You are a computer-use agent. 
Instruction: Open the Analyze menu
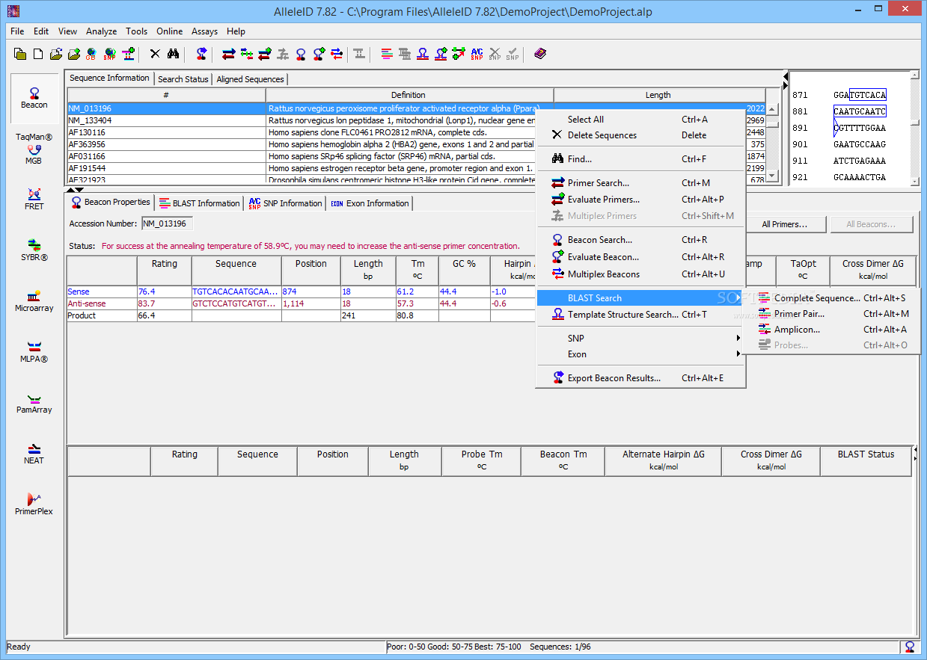pos(101,31)
